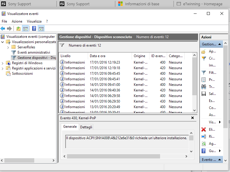Select Eventi amministrativi in the tree
Image resolution: width=230 pixels, height=172 pixels.
click(33, 52)
